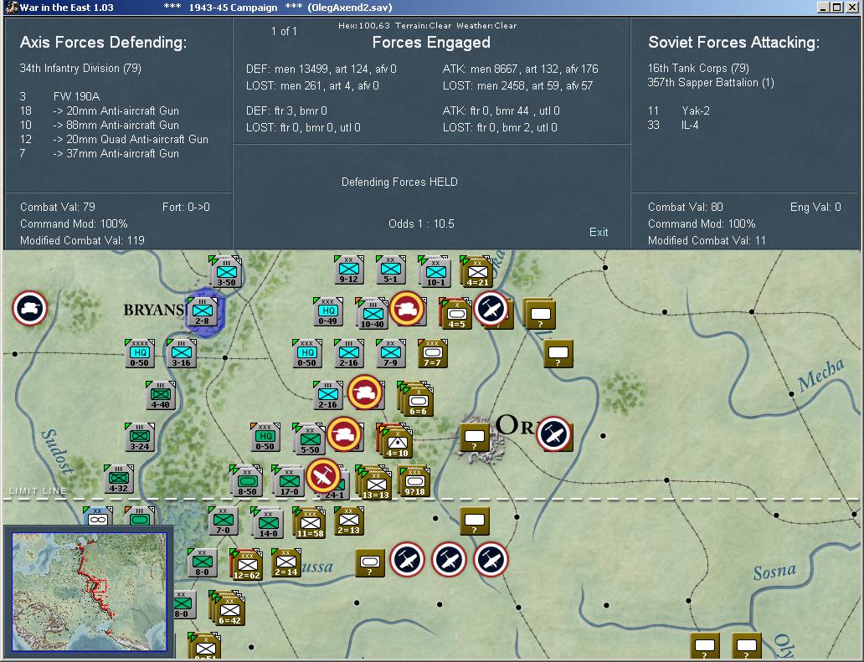
Task: Select the Soviet 12=62 corps stack
Action: tap(246, 565)
